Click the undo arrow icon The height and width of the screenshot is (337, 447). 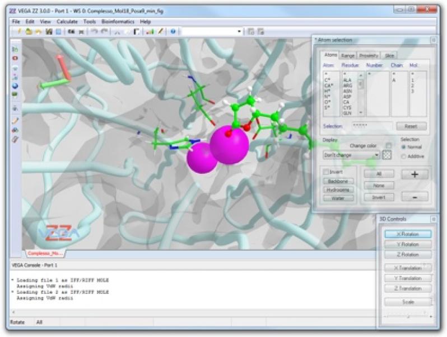(x=94, y=31)
